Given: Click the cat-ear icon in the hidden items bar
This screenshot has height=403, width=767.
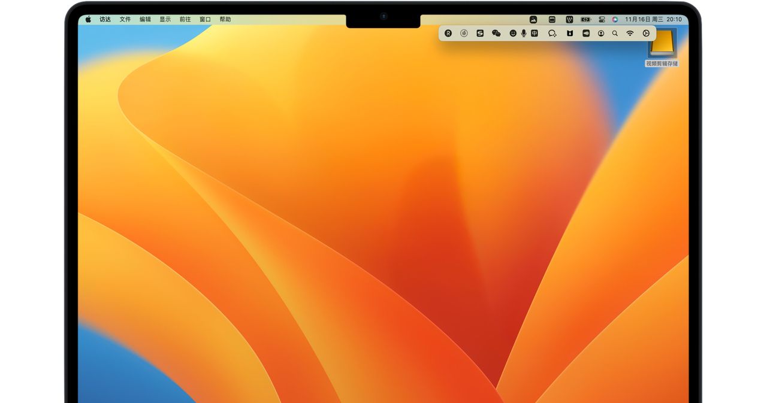Looking at the screenshot, I should point(570,34).
